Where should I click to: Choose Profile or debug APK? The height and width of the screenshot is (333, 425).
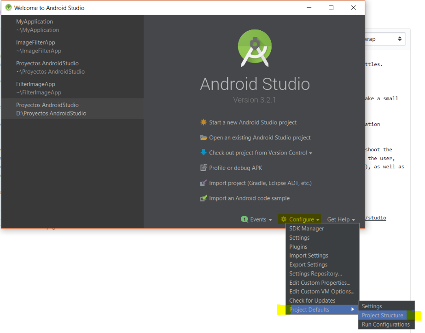point(236,168)
